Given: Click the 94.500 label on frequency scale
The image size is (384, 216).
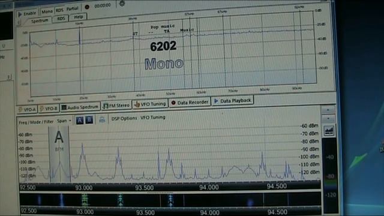Looking at the screenshot, I should tap(277, 186).
